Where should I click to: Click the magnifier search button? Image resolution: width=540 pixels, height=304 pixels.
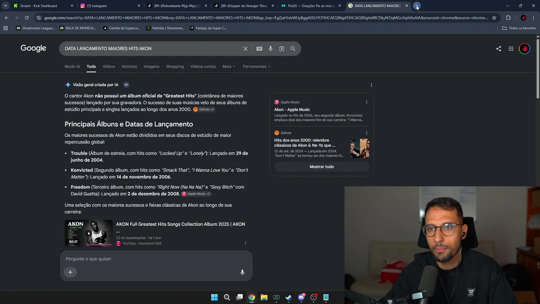pos(293,49)
